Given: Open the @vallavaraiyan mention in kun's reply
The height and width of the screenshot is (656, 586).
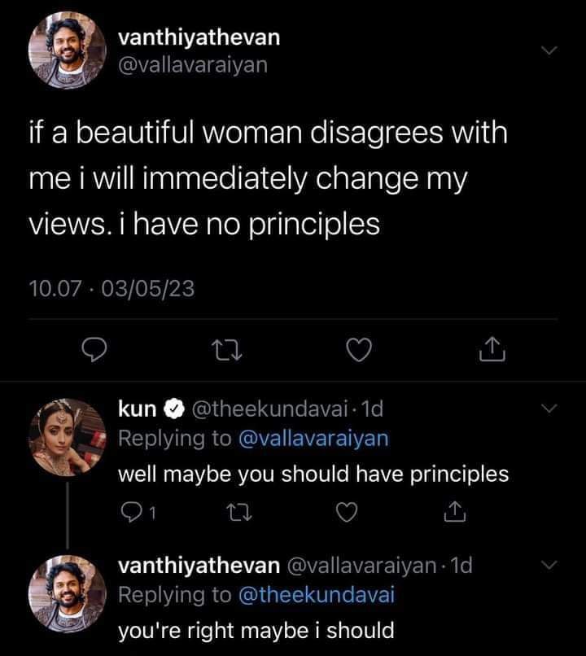Looking at the screenshot, I should click(313, 438).
